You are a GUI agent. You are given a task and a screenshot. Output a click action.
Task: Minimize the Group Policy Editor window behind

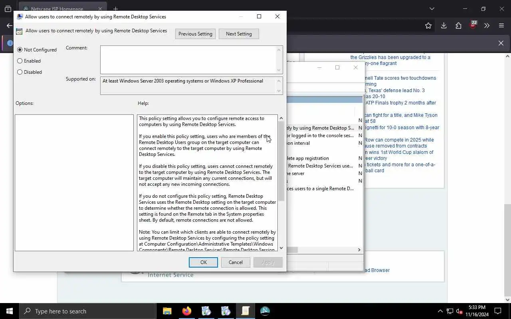click(319, 67)
